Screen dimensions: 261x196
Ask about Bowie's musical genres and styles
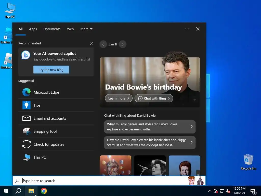click(x=150, y=127)
